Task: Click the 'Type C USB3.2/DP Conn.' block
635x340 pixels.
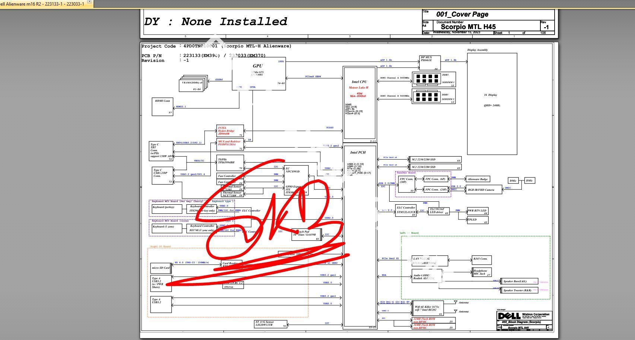Action: pyautogui.click(x=162, y=176)
